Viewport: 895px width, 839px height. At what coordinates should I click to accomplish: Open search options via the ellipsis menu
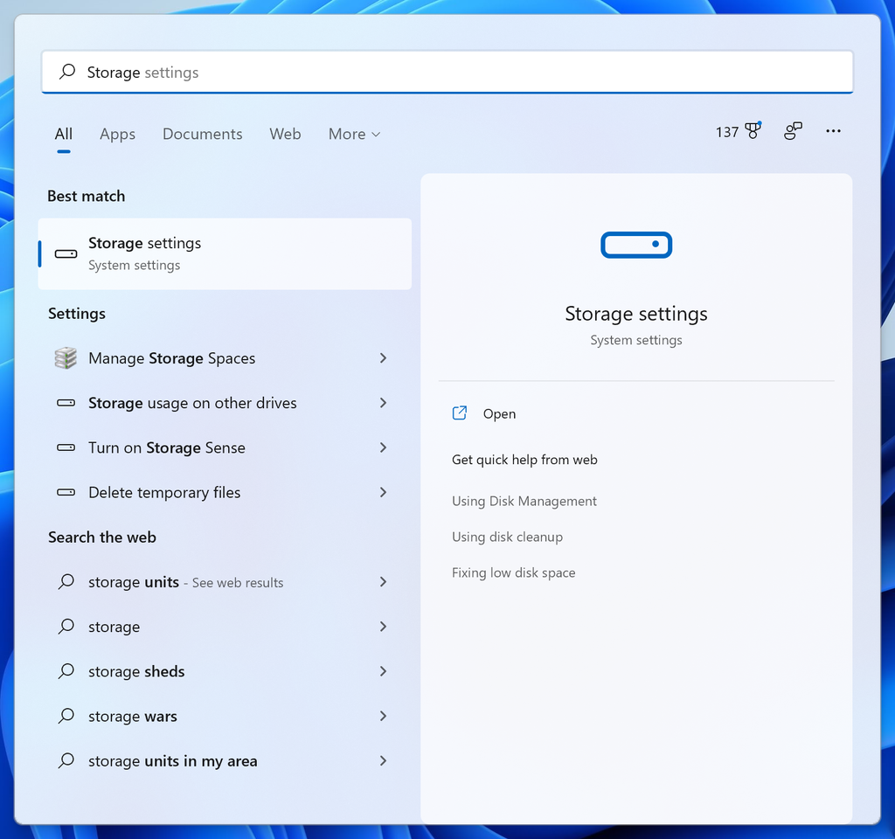pos(833,131)
